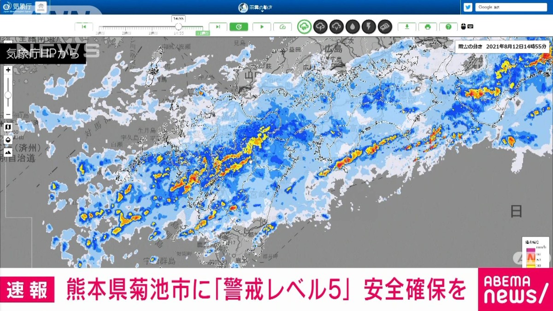Toggle the cloud with up arrow layer
The height and width of the screenshot is (311, 553).
tap(320, 26)
